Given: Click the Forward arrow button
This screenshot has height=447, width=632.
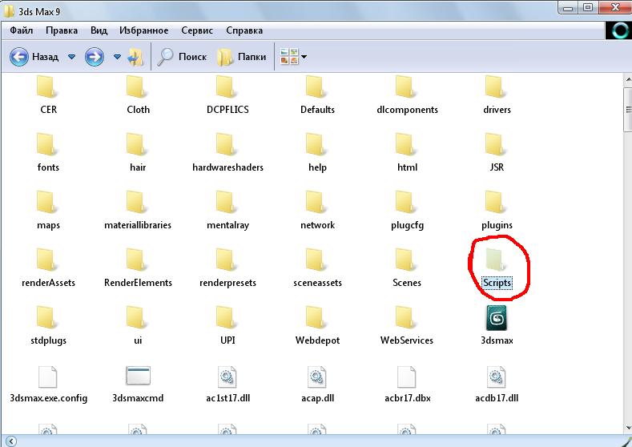Looking at the screenshot, I should (x=95, y=57).
